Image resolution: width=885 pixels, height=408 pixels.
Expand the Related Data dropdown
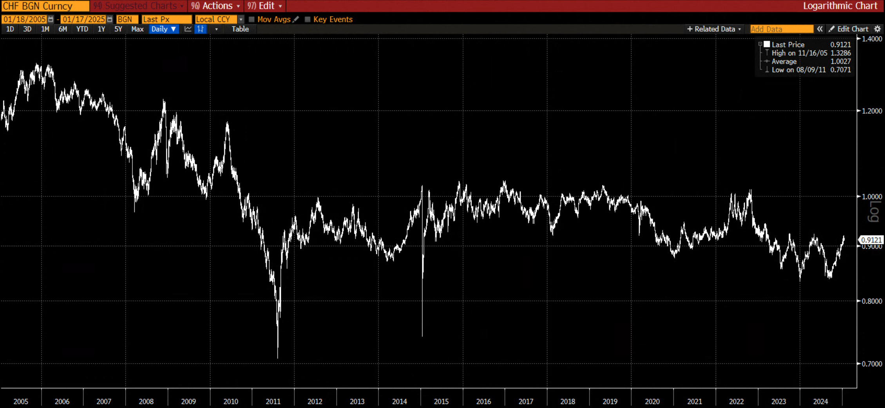[714, 29]
